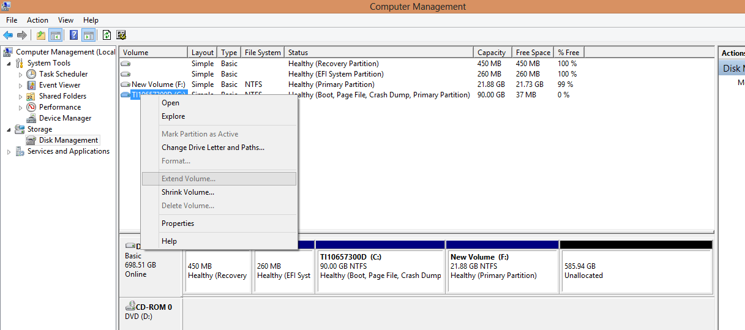745x330 pixels.
Task: Click the Actions pane header
Action: point(732,53)
